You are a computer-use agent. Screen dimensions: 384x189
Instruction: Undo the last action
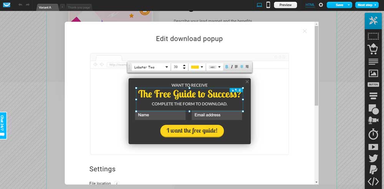[20, 5]
